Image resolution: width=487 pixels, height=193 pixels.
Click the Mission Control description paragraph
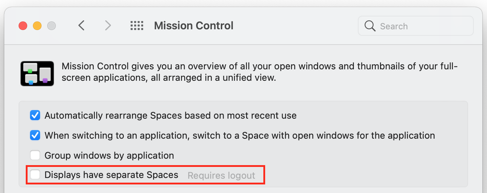(x=260, y=72)
